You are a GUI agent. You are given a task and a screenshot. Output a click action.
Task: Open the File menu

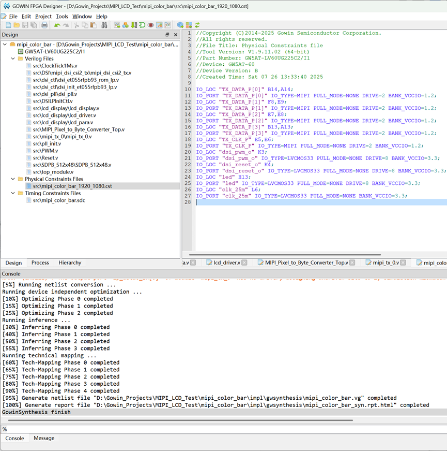13,17
